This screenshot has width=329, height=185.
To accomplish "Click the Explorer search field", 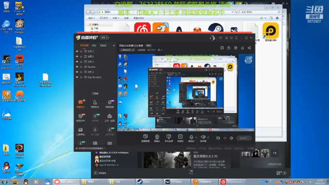I will click(x=260, y=12).
